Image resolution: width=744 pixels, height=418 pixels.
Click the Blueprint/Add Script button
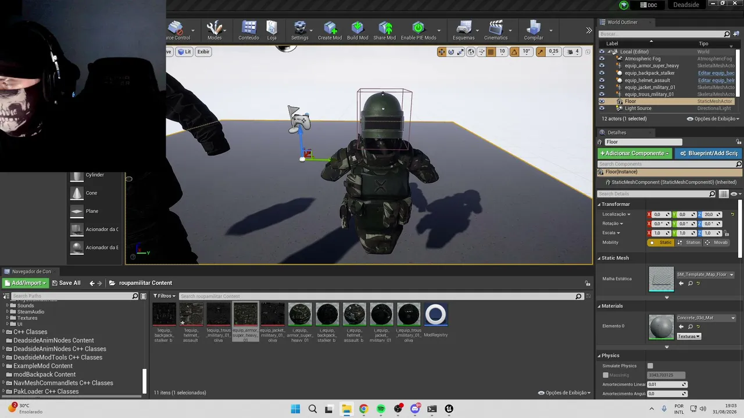708,153
